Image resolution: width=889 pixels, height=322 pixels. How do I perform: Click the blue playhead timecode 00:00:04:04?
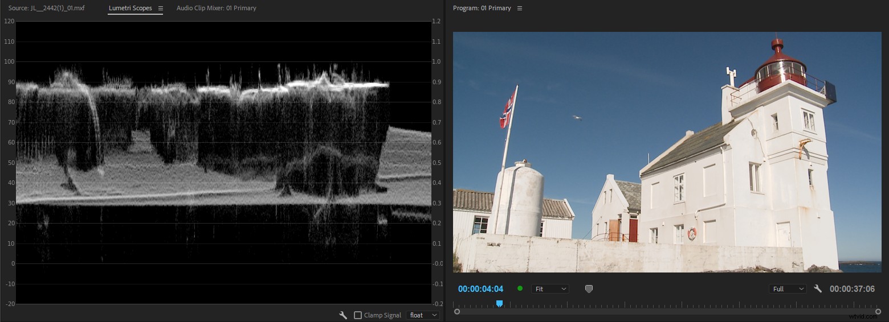[x=480, y=289]
